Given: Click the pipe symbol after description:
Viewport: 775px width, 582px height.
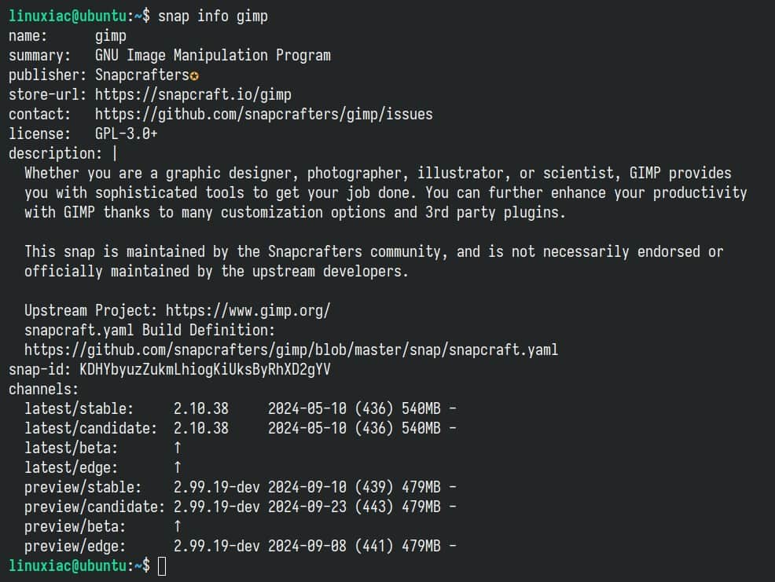Looking at the screenshot, I should [x=115, y=154].
